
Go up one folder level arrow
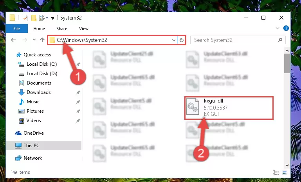42,40
